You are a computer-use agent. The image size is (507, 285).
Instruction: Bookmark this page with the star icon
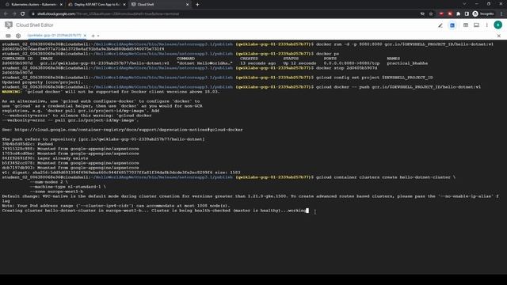tap(431, 14)
